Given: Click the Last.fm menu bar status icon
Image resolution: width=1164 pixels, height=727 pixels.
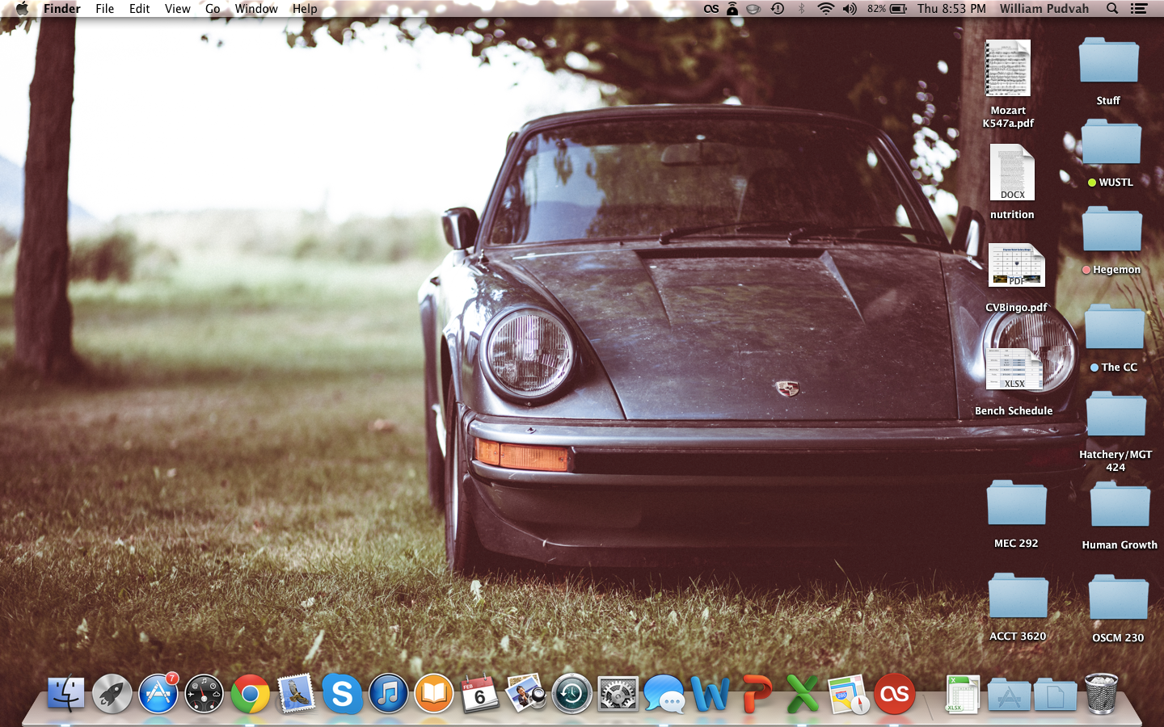Looking at the screenshot, I should (711, 9).
